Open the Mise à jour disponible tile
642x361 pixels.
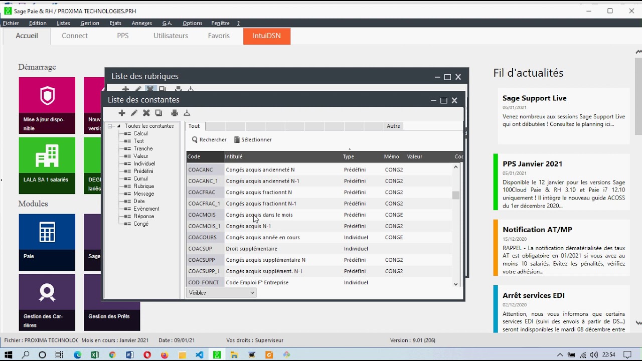47,105
